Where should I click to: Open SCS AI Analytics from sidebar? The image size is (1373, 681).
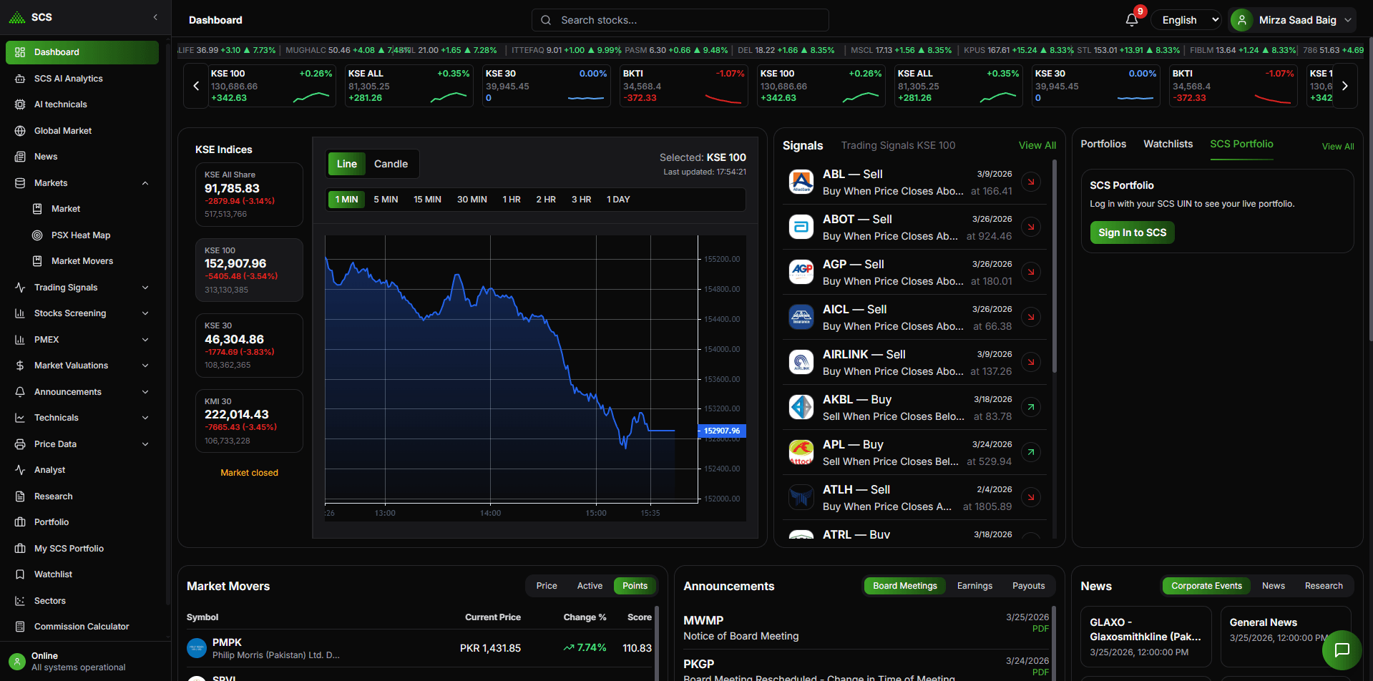pos(82,79)
